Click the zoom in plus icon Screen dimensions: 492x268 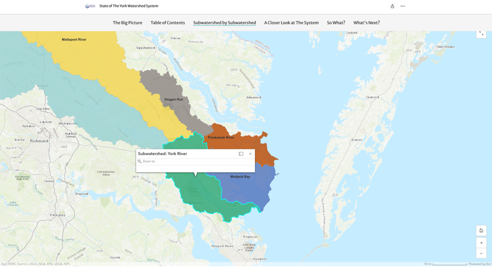click(481, 242)
